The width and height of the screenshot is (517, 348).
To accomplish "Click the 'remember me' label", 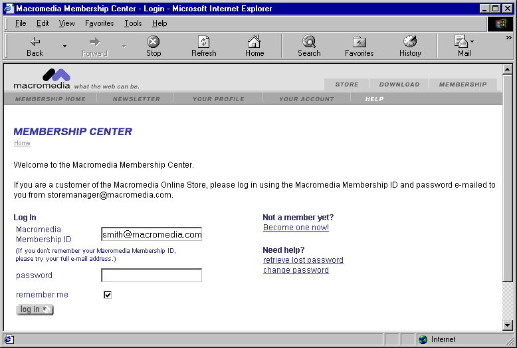I will (x=42, y=295).
